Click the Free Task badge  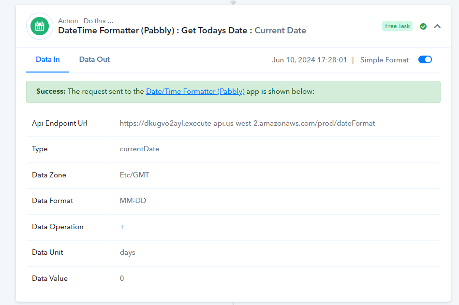[397, 26]
